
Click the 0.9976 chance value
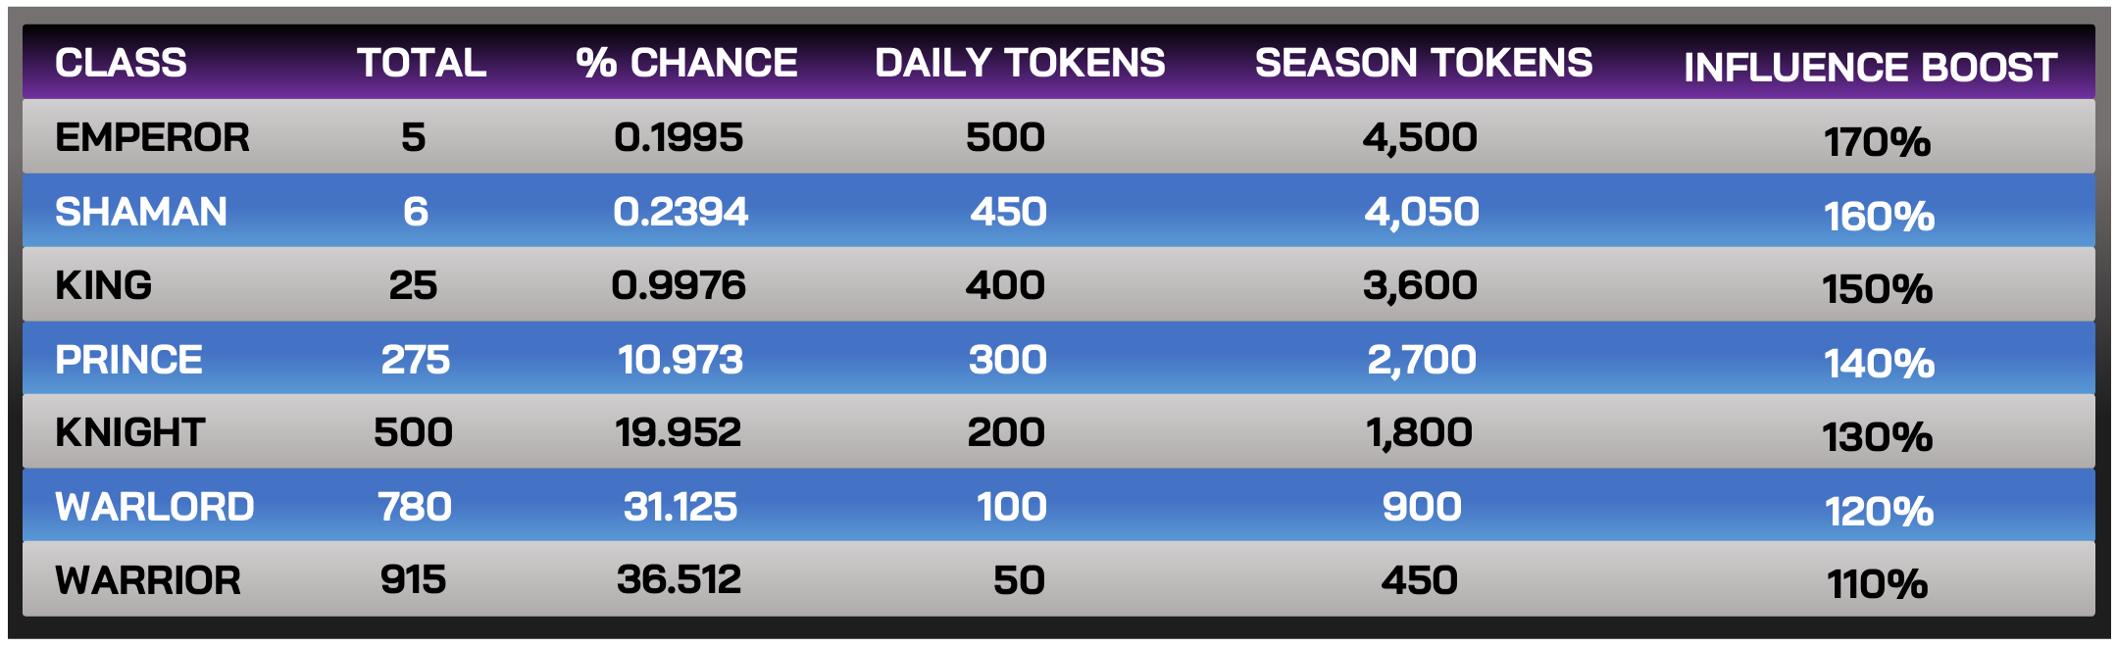679,286
